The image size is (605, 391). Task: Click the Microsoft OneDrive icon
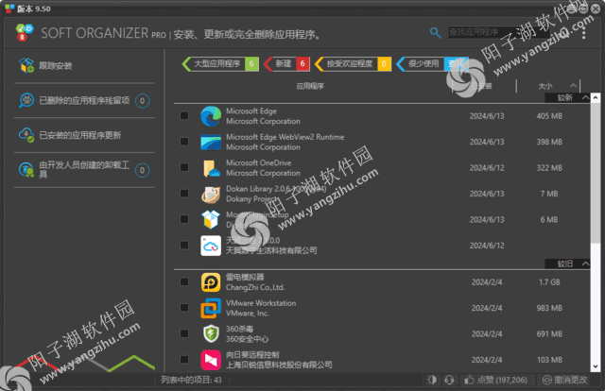coord(211,168)
